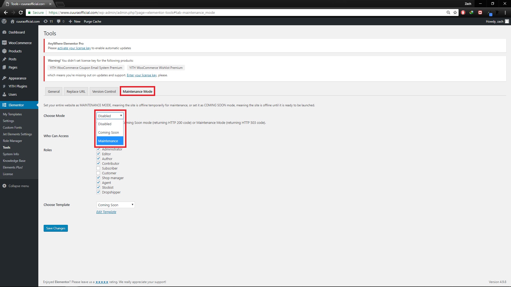This screenshot has height=287, width=511.
Task: Uncheck the Agent role checkbox
Action: pos(98,183)
